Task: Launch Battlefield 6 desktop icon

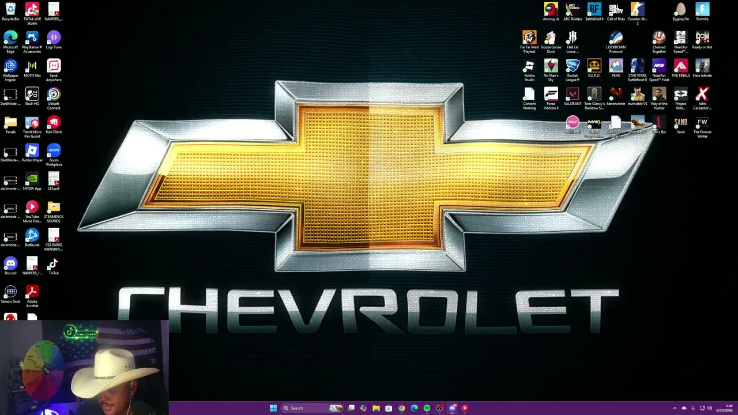Action: point(594,12)
